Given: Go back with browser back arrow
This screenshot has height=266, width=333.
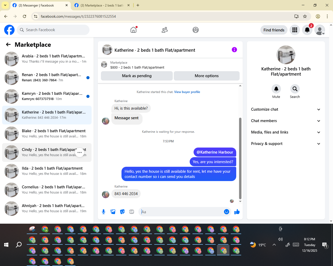Looking at the screenshot, I should tap(6, 16).
